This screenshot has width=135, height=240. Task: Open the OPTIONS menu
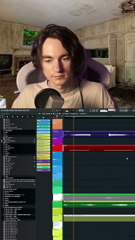pos(20,110)
